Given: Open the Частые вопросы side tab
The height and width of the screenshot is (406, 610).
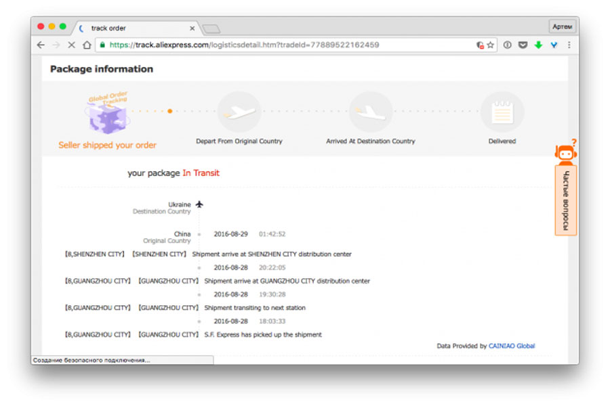Looking at the screenshot, I should tap(566, 200).
